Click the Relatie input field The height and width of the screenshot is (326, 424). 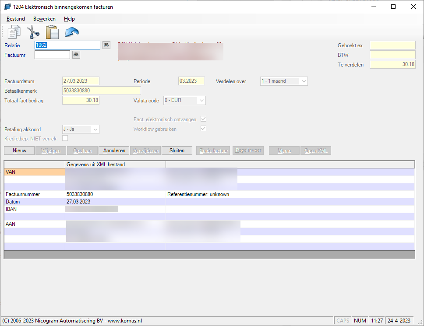67,45
